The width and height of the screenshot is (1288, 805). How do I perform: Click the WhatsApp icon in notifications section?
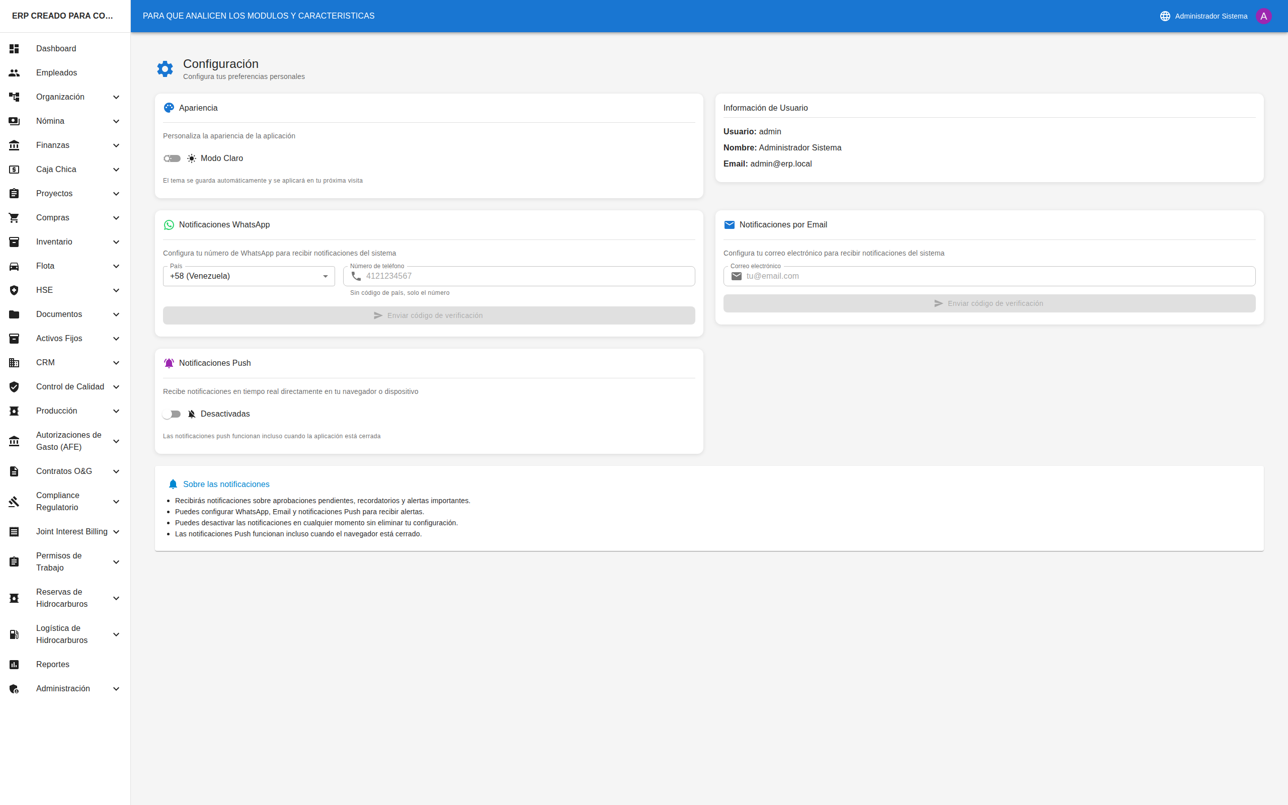tap(169, 224)
